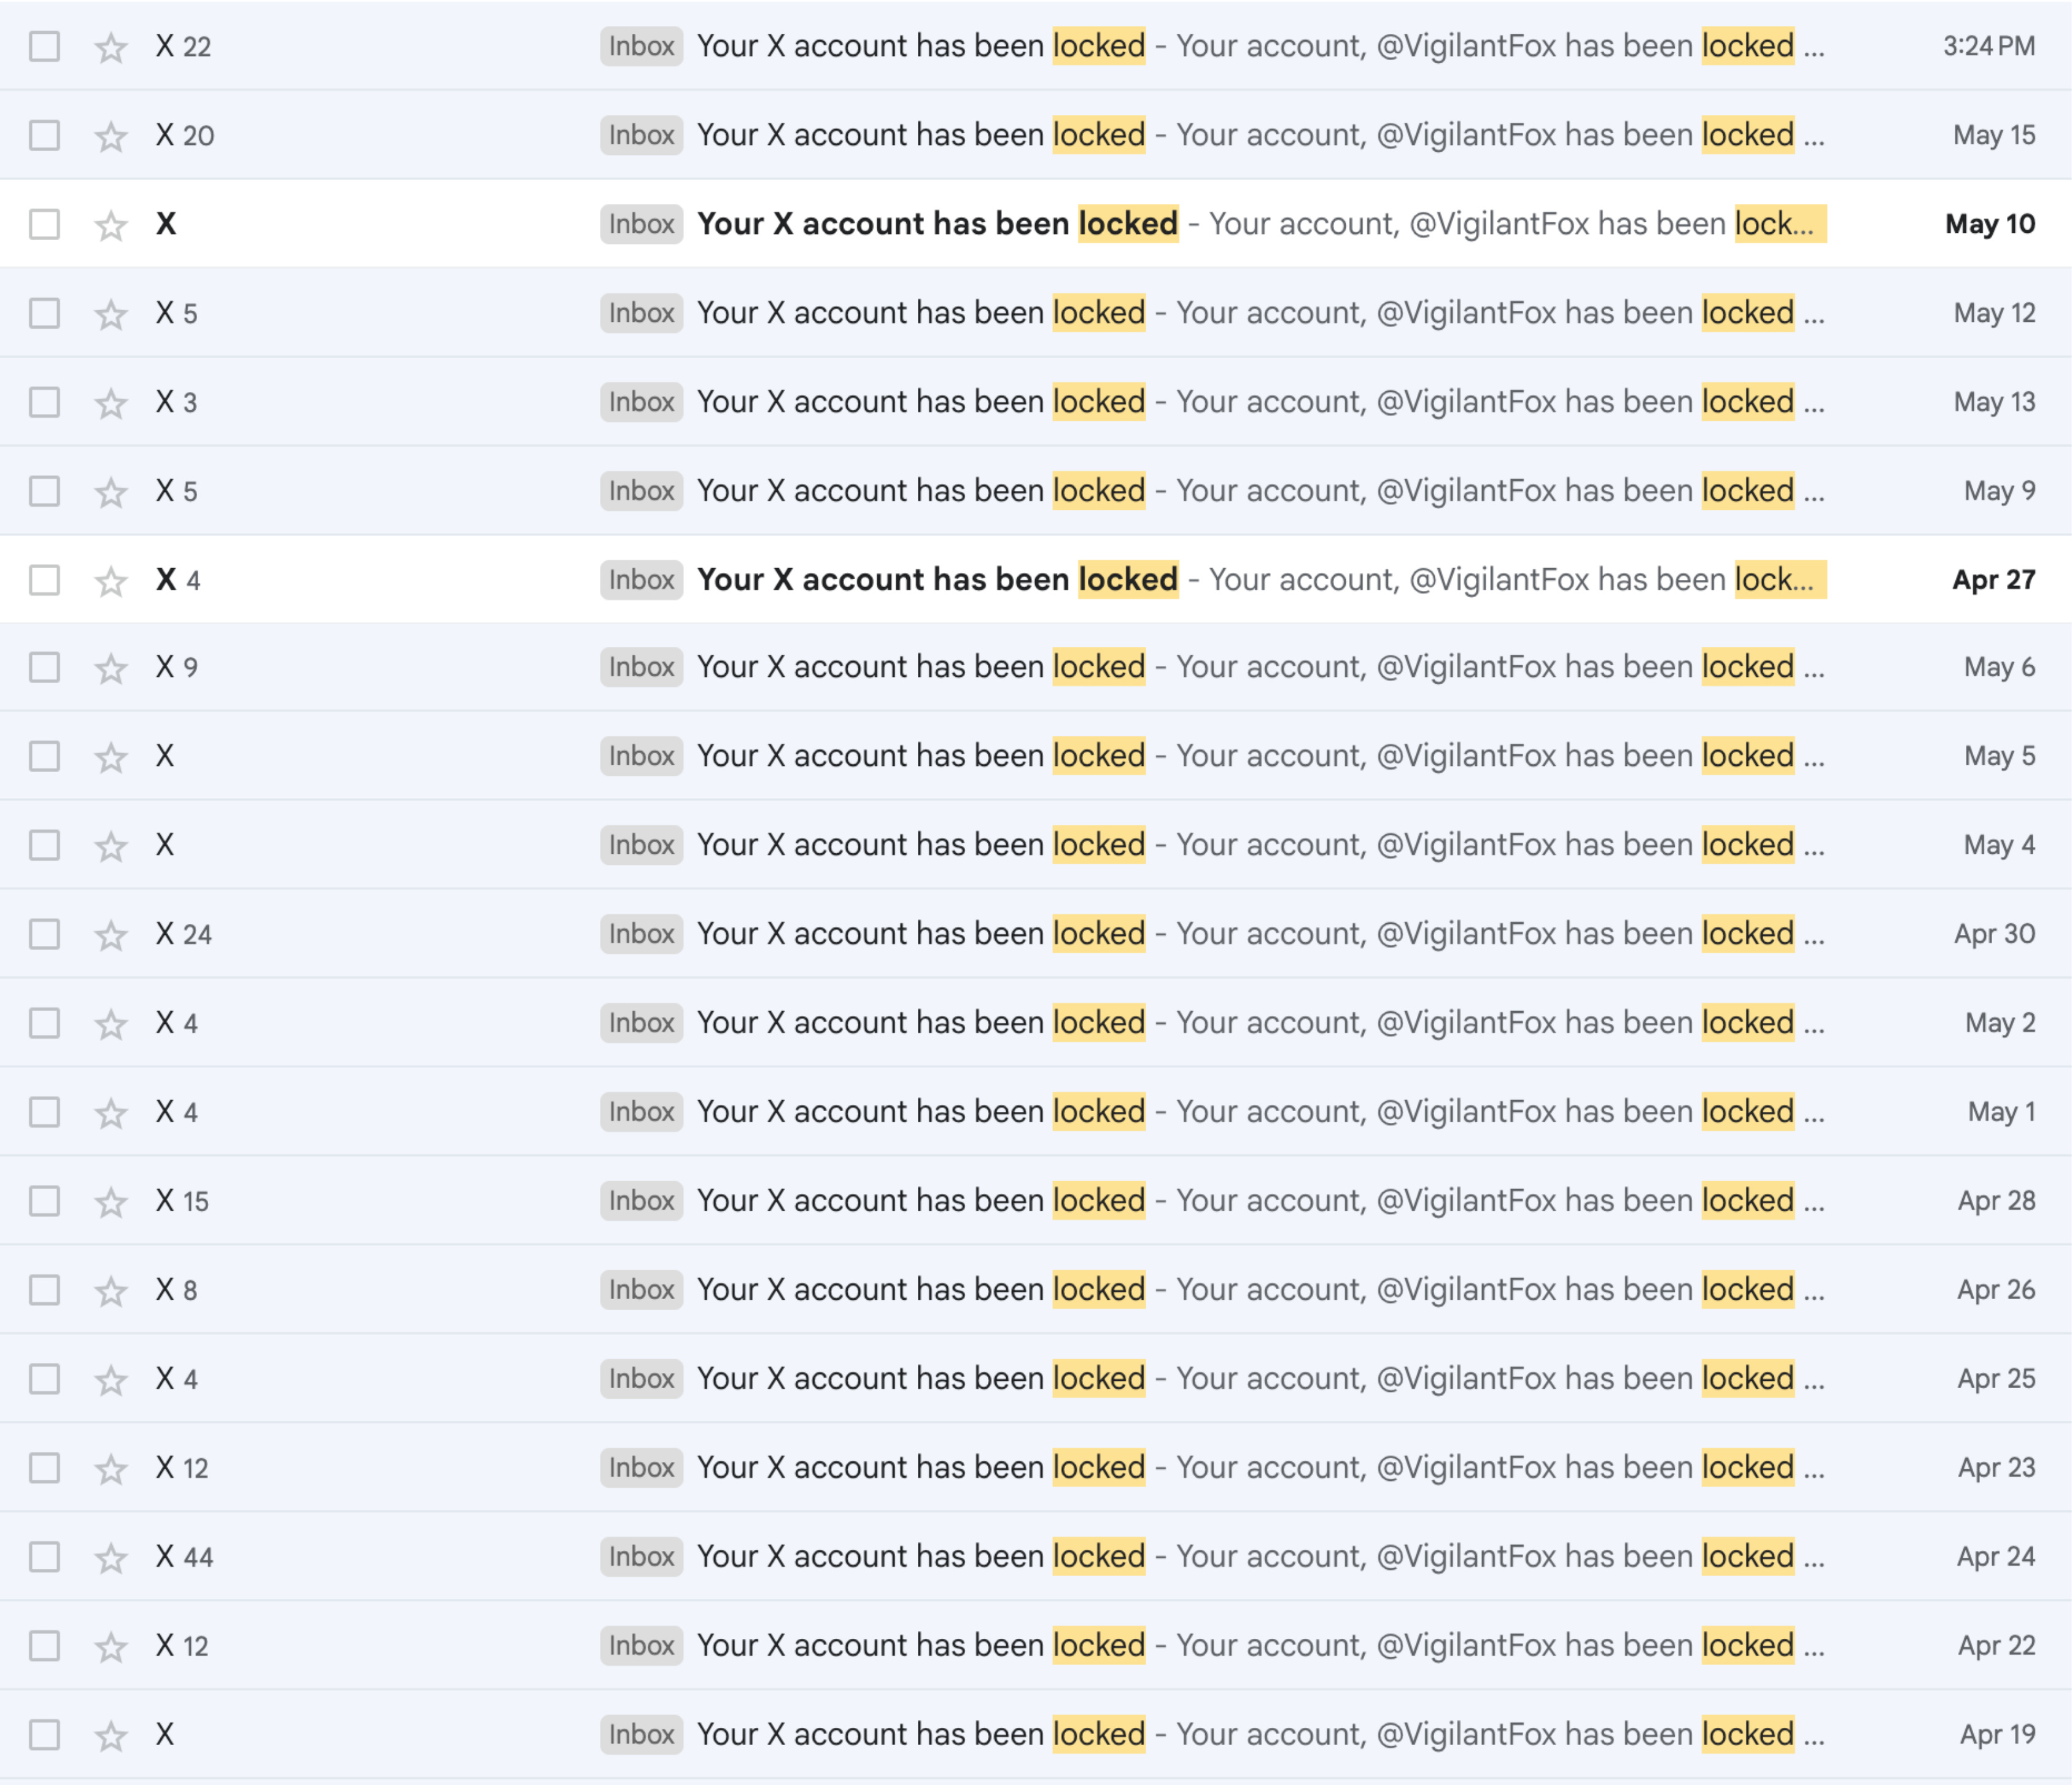The height and width of the screenshot is (1785, 2072).
Task: Star the Apr 26 email
Action: point(111,1291)
